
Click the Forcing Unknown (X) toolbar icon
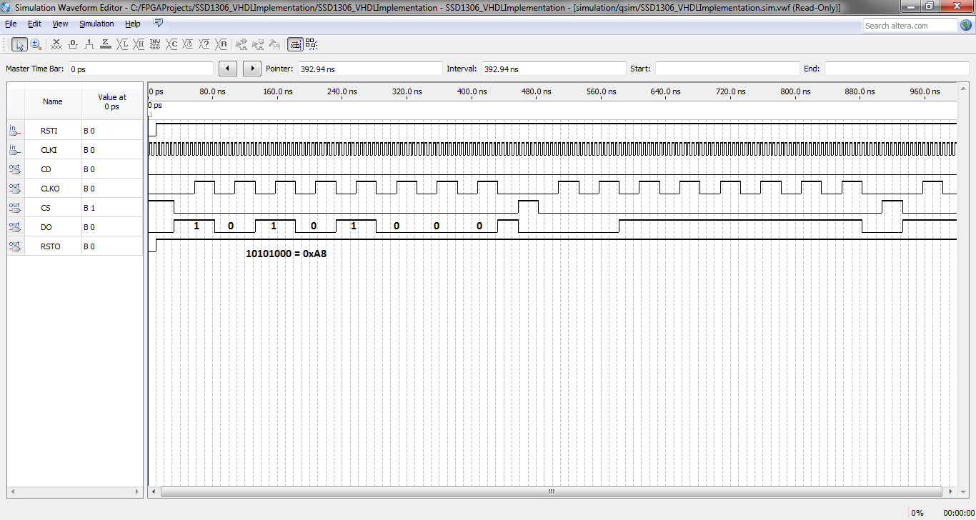[x=56, y=44]
